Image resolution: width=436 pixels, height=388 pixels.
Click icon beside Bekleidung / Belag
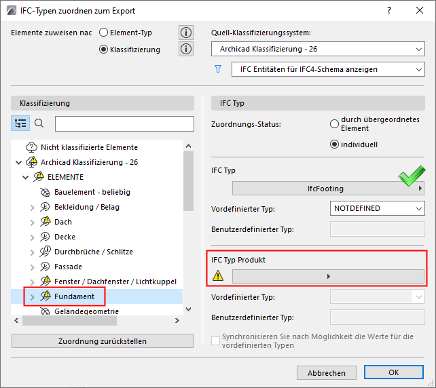[x=45, y=207]
